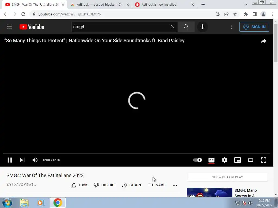Image resolution: width=278 pixels, height=208 pixels.
Task: Pause the playing video
Action: click(10, 160)
